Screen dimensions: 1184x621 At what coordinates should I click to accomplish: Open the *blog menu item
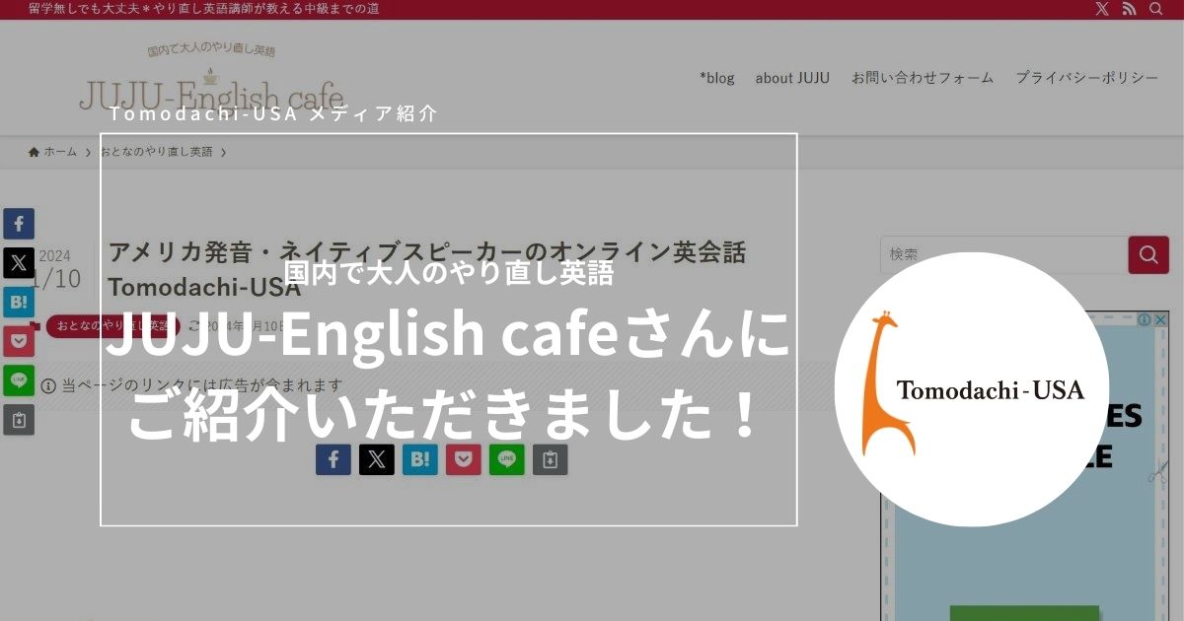(717, 78)
